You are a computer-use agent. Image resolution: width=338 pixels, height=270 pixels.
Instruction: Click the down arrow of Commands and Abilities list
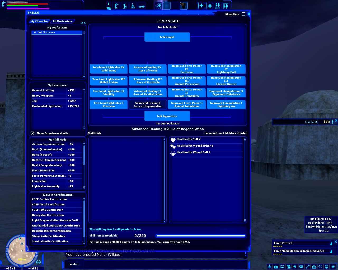pyautogui.click(x=245, y=221)
